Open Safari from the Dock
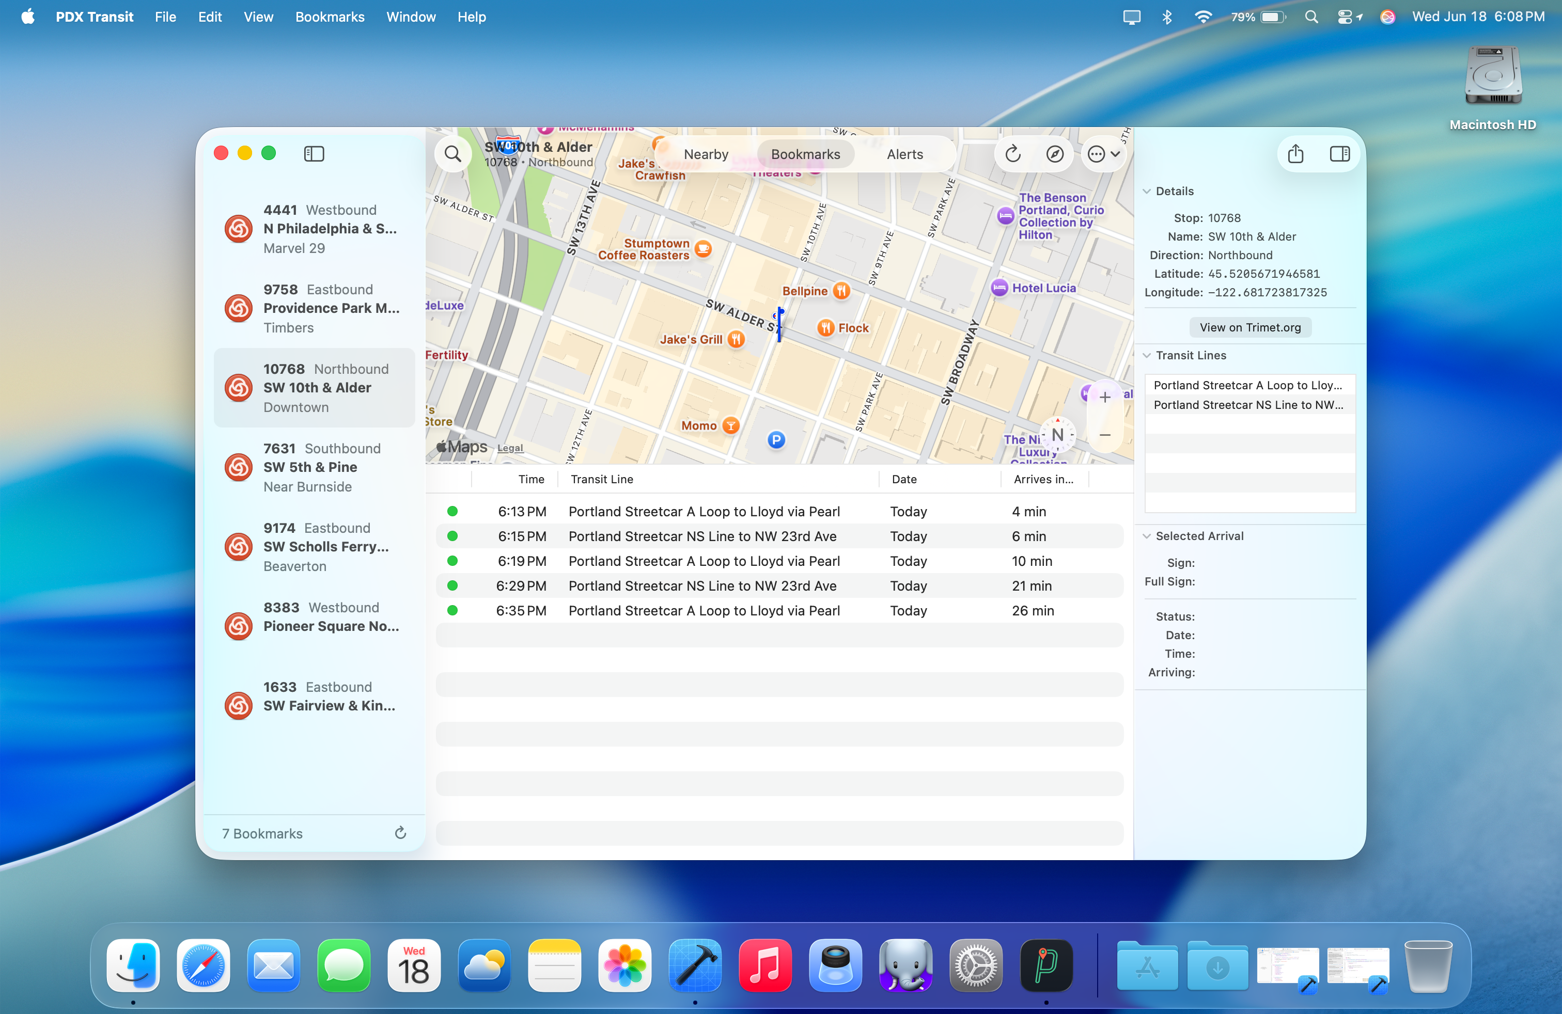The height and width of the screenshot is (1014, 1562). pyautogui.click(x=203, y=965)
